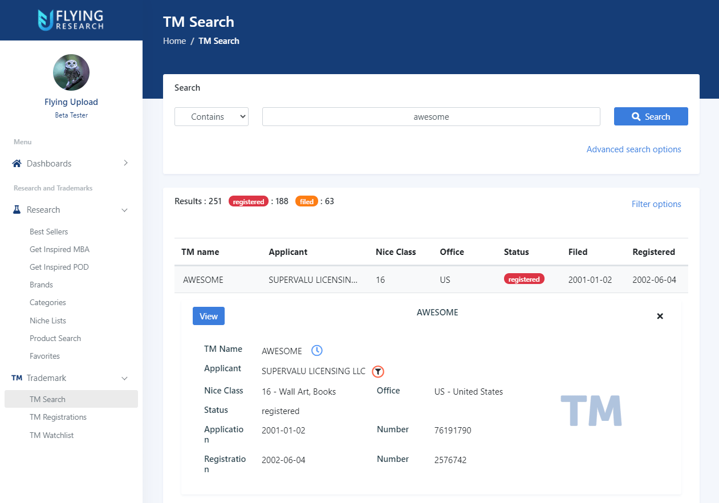
Task: Click SUPERVALU LICENSING LLC in details
Action: tap(314, 371)
